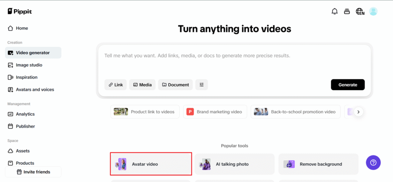
Task: Click the Inspiration icon
Action: [10, 77]
